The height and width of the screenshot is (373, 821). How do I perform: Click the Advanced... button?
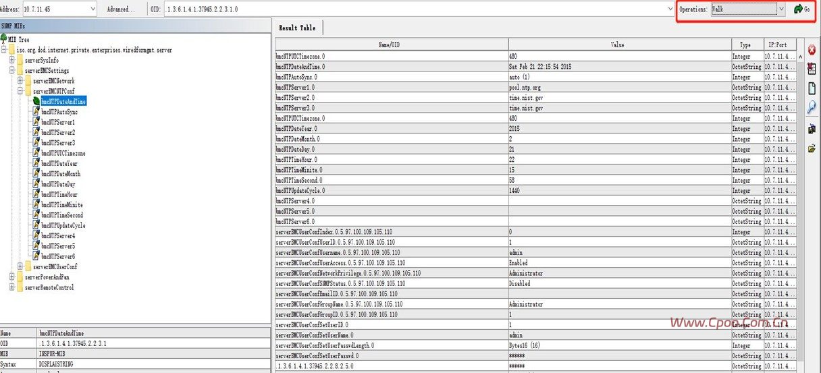[120, 9]
